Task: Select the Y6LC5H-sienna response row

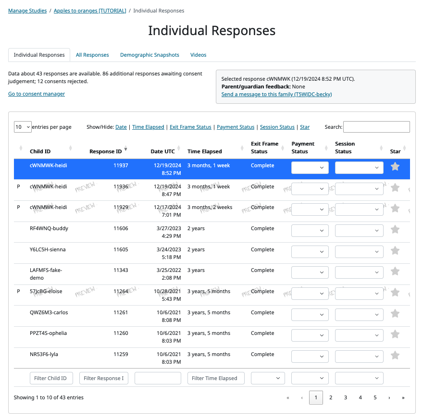Action: pyautogui.click(x=212, y=253)
